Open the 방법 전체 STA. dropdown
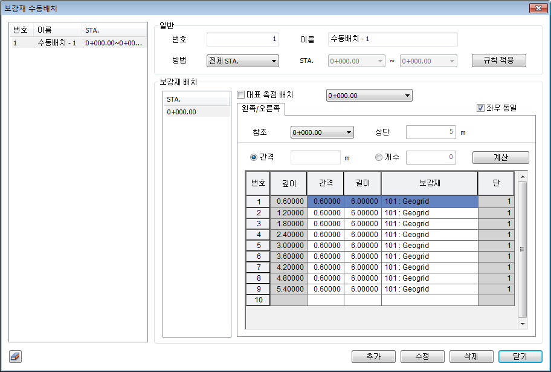 tap(242, 61)
